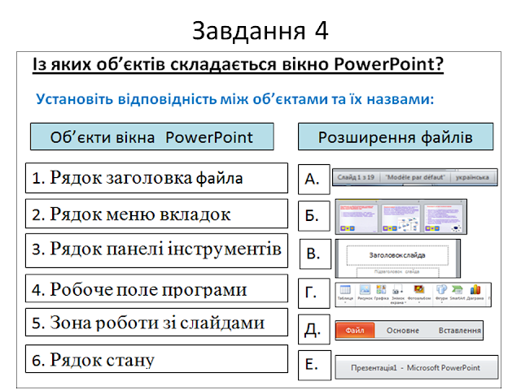521x390 pixels.
Task: Click 'Слайд 1 з 19' in status bar strip
Action: (356, 177)
